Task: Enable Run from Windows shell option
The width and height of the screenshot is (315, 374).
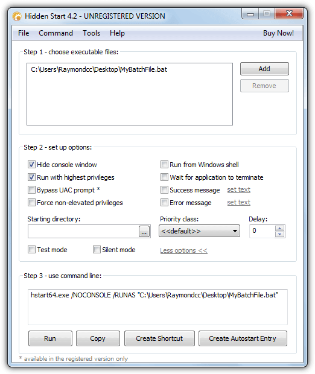Action: pos(164,165)
